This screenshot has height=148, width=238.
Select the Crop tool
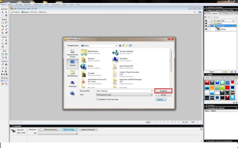[6, 15]
